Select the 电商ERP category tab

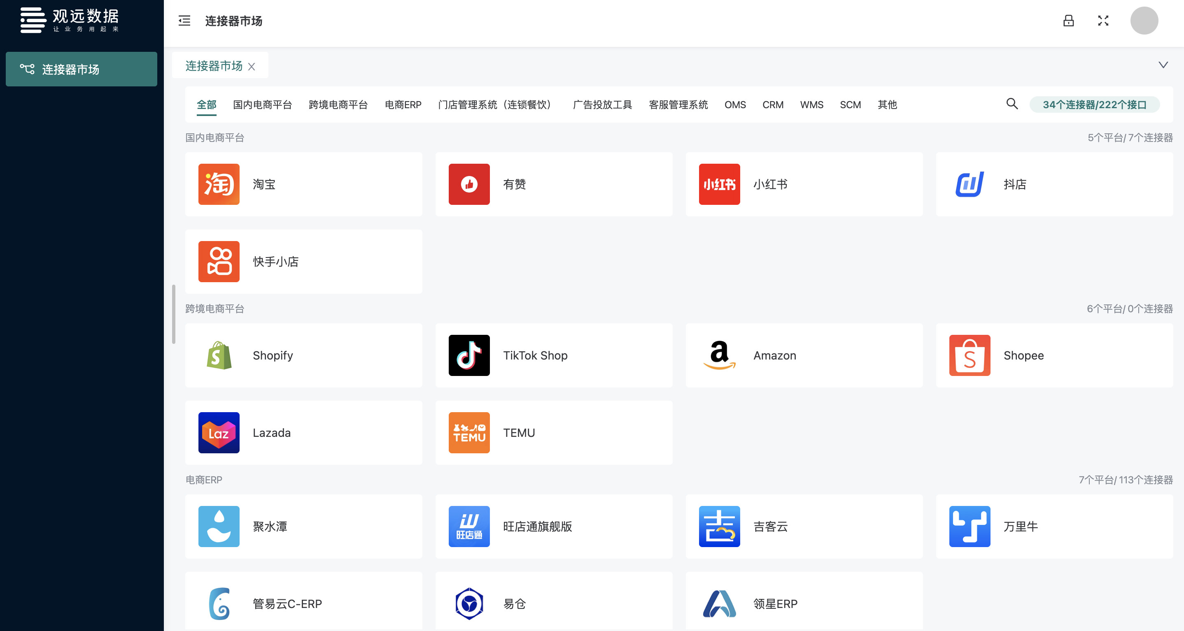[x=403, y=105]
